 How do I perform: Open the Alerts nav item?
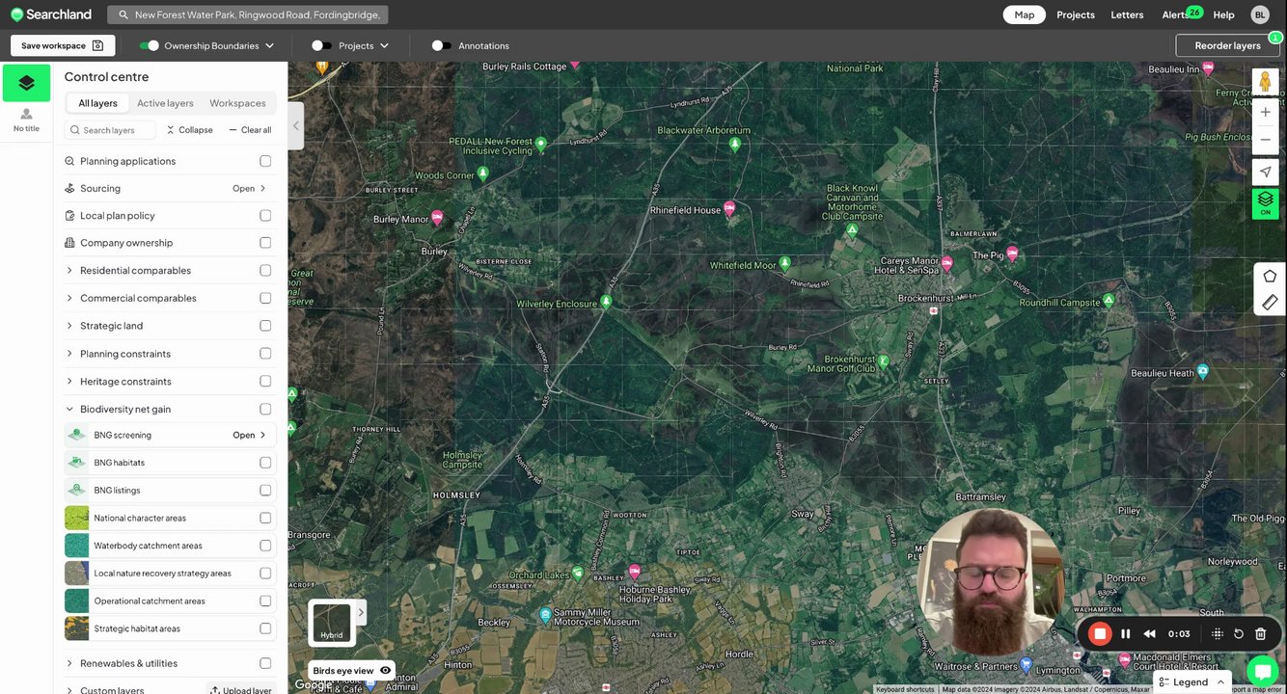click(x=1175, y=14)
